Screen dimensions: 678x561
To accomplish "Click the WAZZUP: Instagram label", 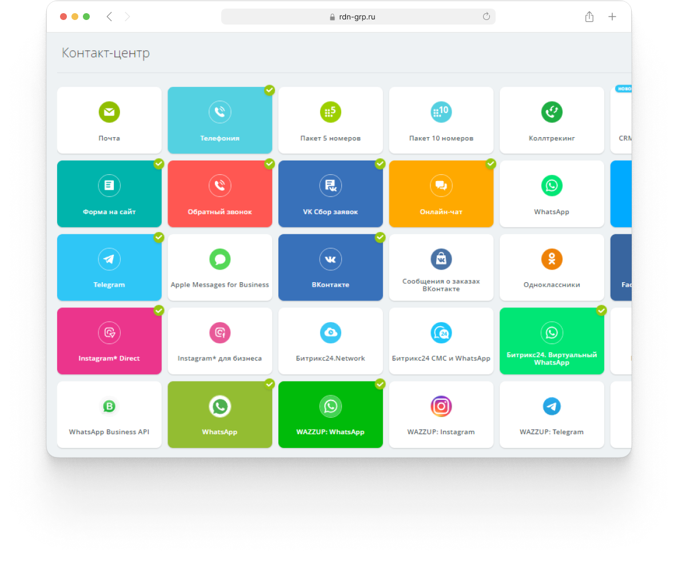I will point(441,432).
